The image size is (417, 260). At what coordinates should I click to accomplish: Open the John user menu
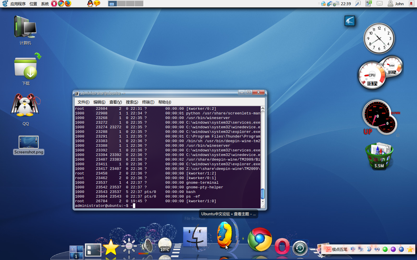click(396, 4)
